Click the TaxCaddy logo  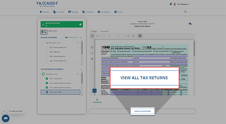click(47, 4)
